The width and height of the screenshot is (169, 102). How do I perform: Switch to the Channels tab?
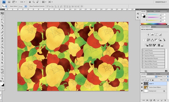(151, 74)
